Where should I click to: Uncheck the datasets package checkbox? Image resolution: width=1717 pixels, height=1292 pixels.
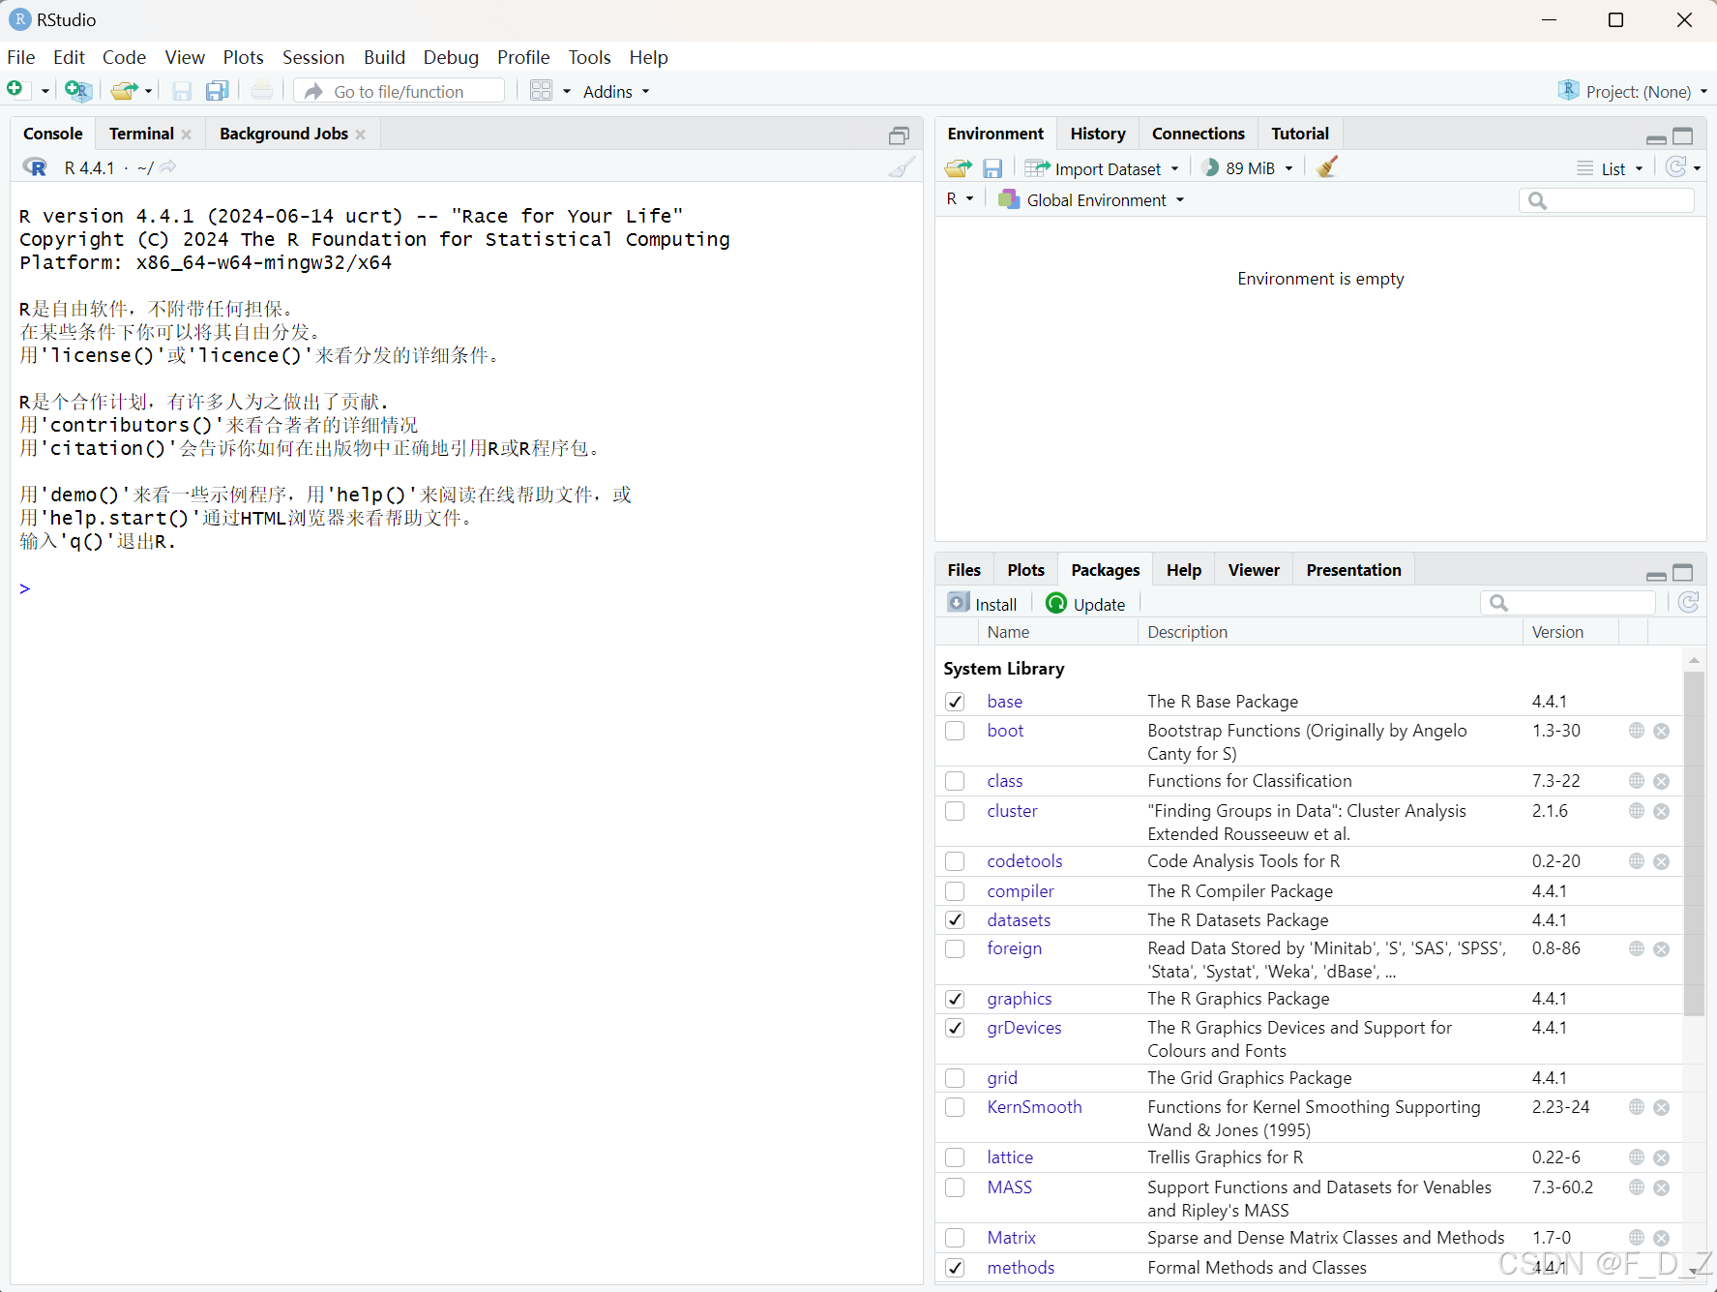[x=956, y=920]
